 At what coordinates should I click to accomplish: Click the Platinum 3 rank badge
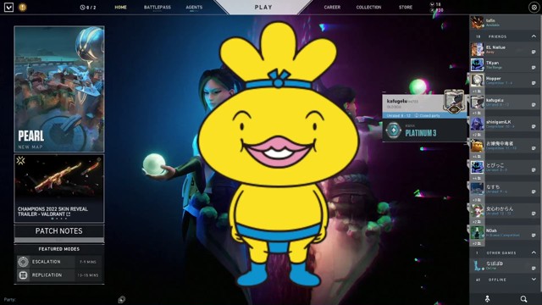(x=393, y=130)
